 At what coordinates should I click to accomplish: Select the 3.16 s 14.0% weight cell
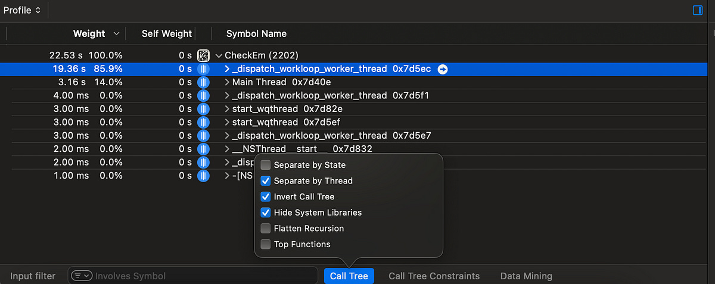pyautogui.click(x=91, y=82)
